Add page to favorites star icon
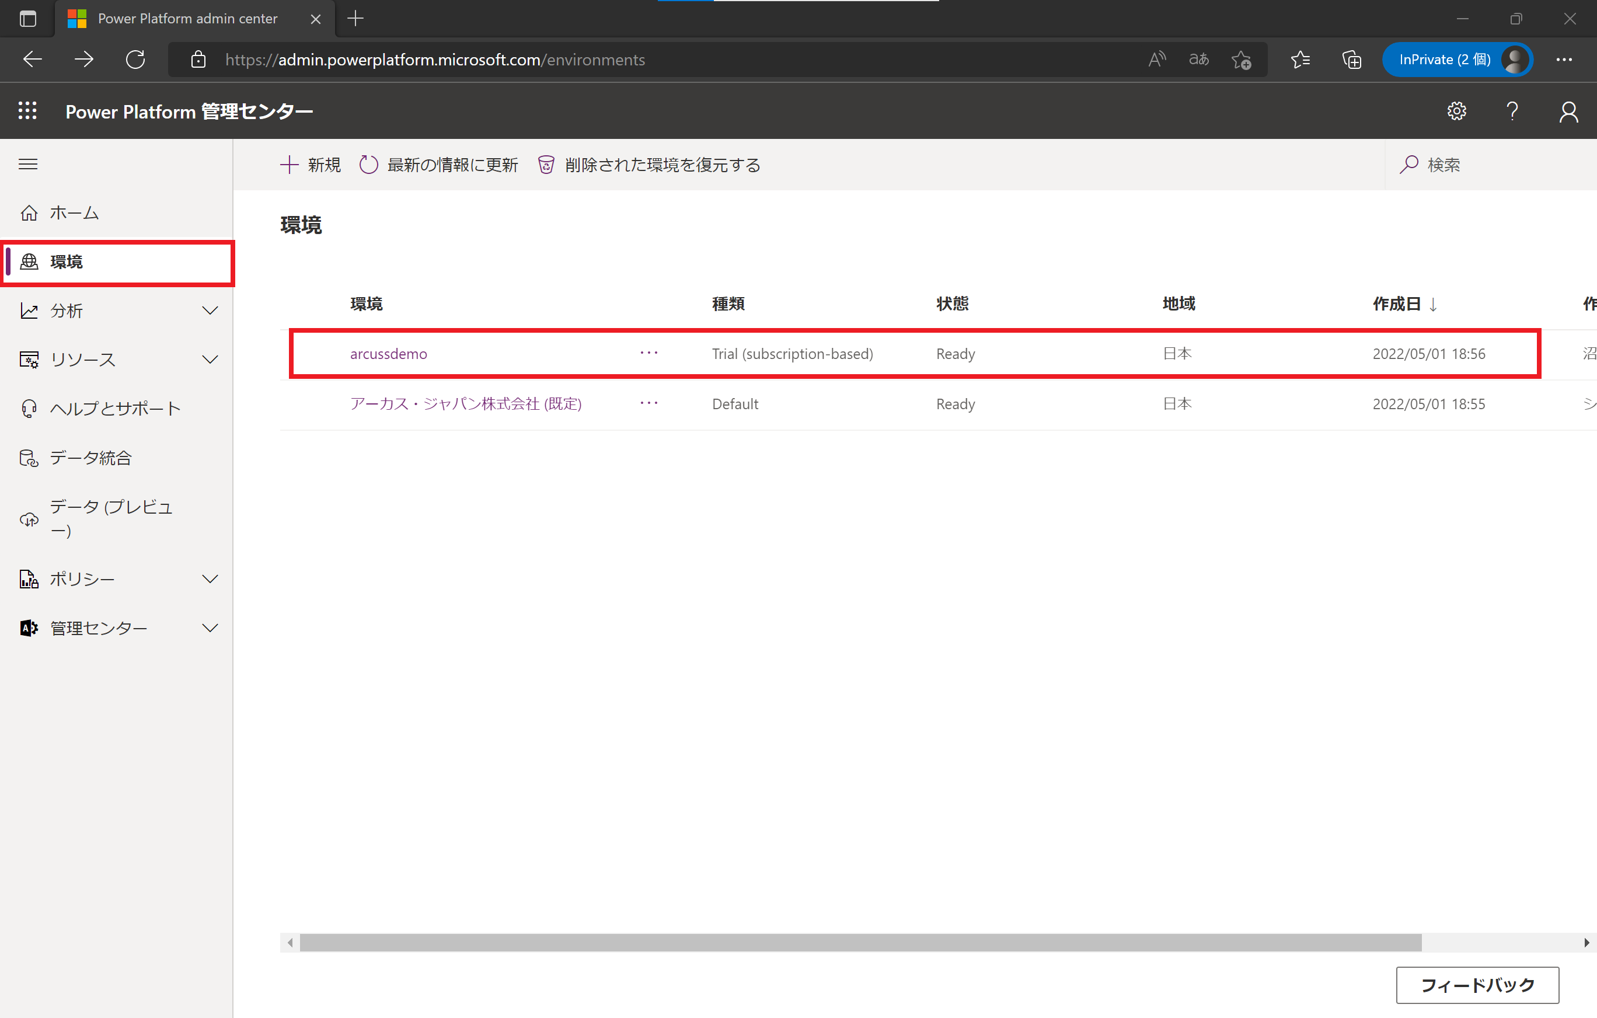The image size is (1597, 1018). coord(1241,60)
